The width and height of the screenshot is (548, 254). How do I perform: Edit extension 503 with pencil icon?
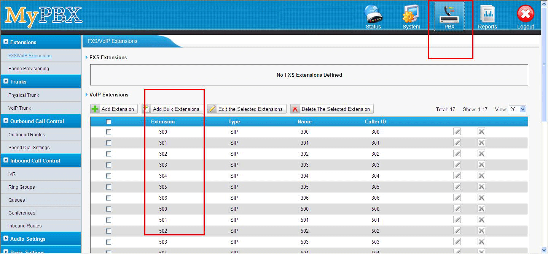[x=457, y=242]
